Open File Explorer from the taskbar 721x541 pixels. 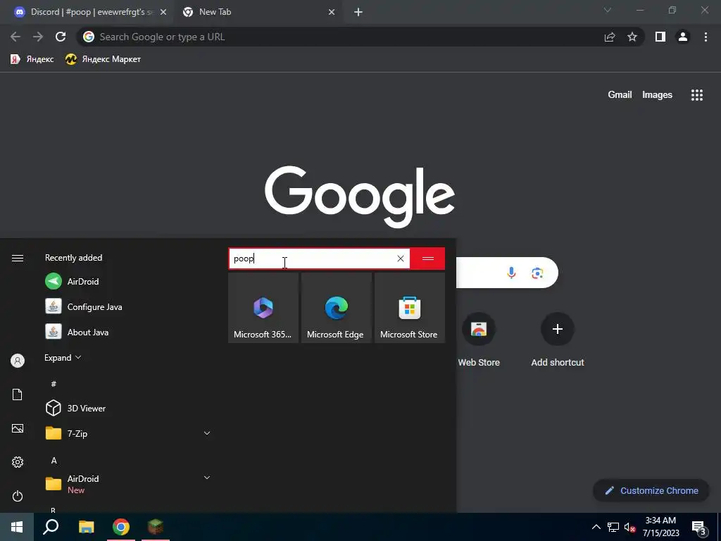coord(86,527)
